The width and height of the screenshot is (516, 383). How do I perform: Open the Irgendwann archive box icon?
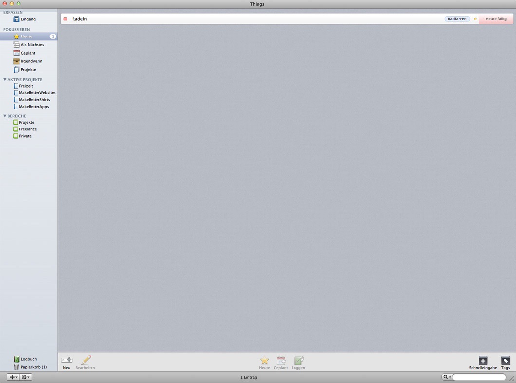pos(17,61)
